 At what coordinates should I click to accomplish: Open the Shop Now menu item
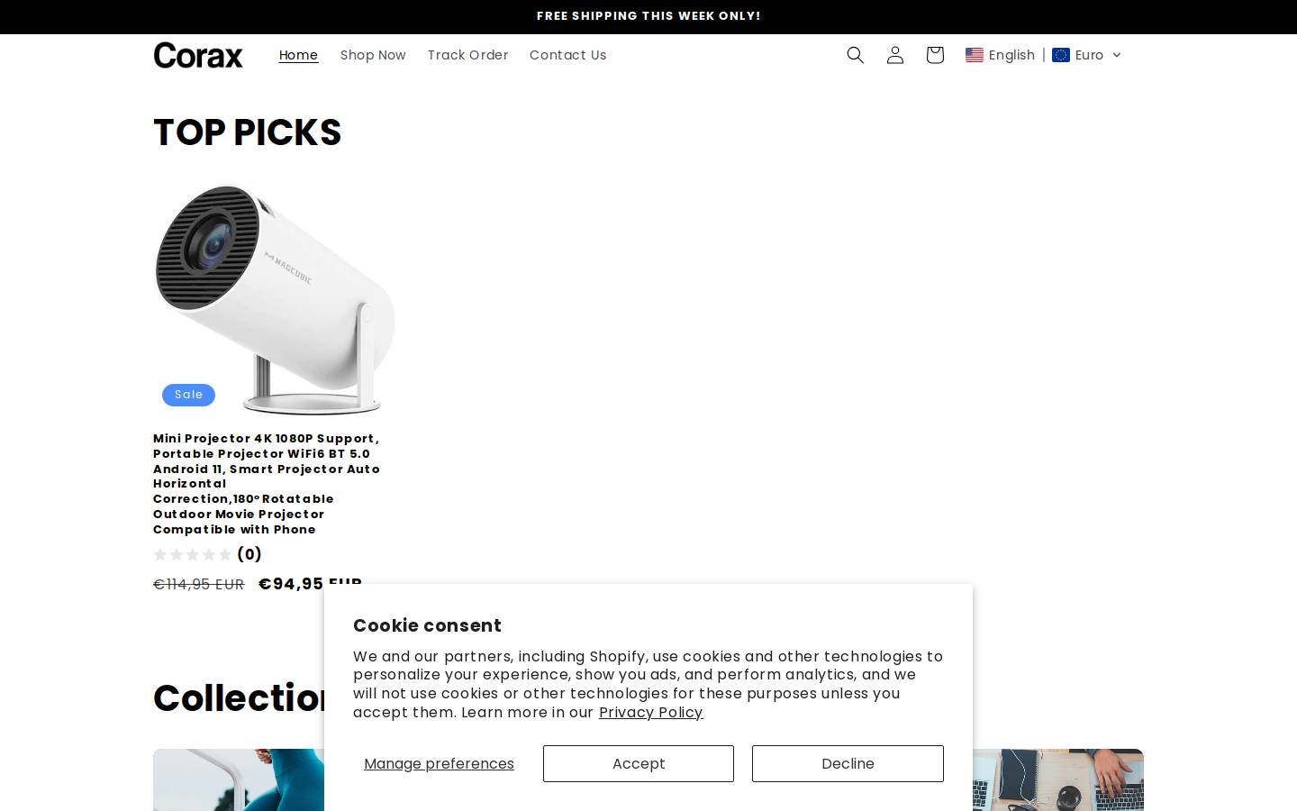point(373,55)
